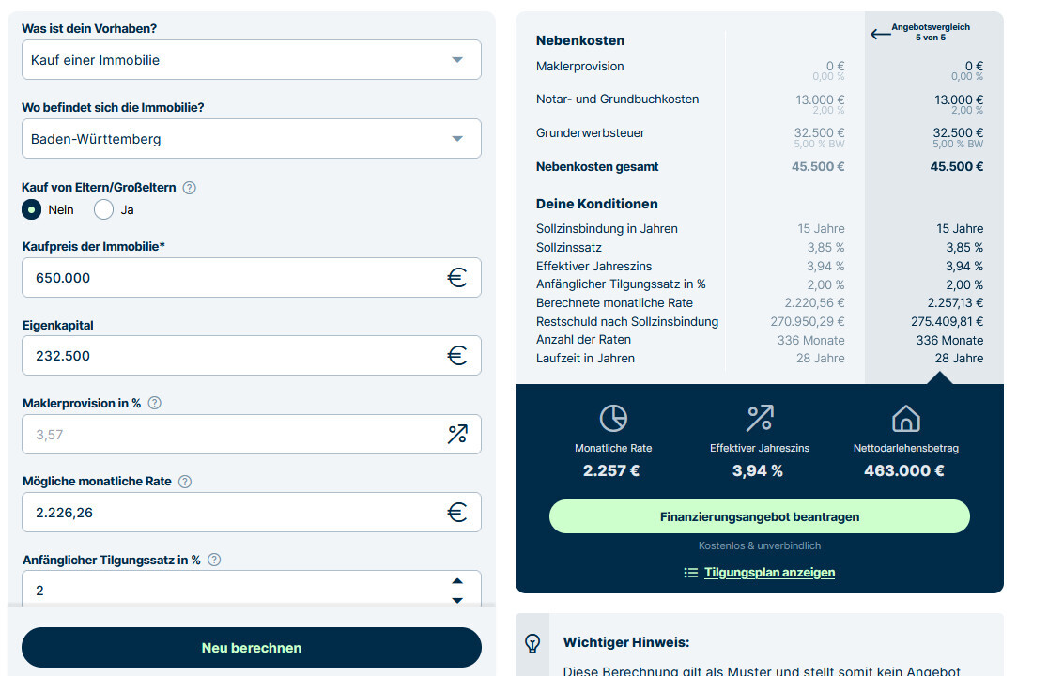Expand the Baden-Württemberg location dropdown
1048x676 pixels.
click(x=251, y=139)
